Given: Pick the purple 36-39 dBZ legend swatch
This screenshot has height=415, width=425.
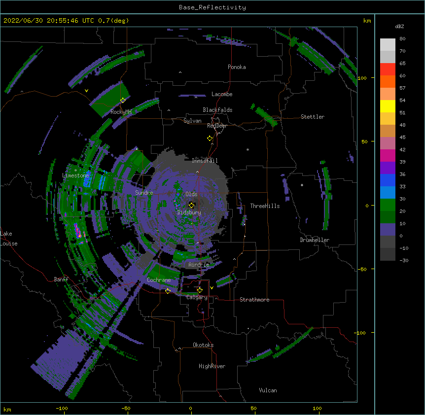Looking at the screenshot, I should [x=388, y=168].
